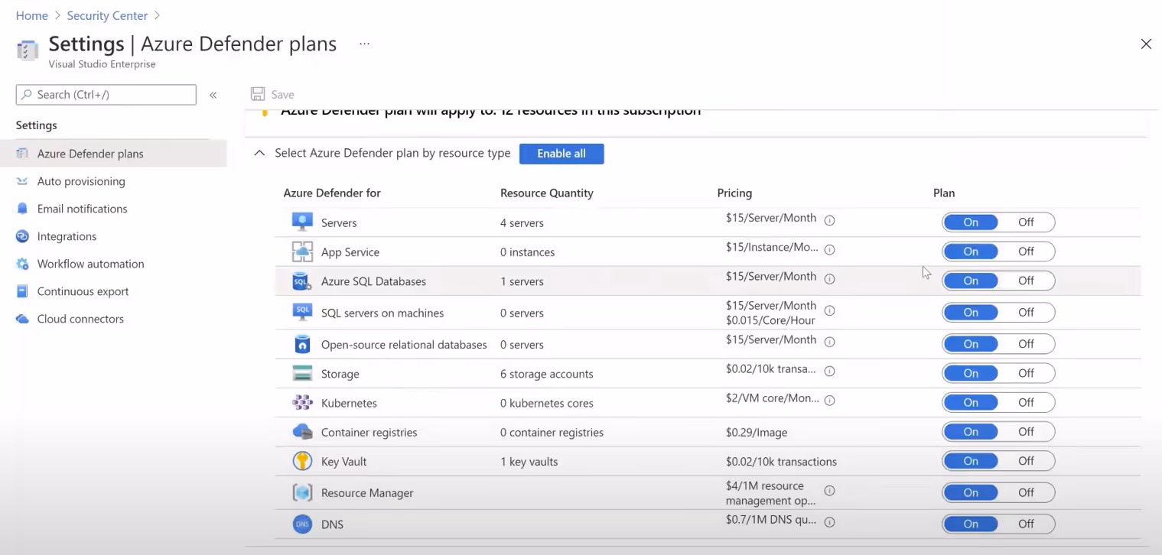Turn Off the App Service plan
Viewport: 1162px width, 555px height.
click(x=1026, y=252)
